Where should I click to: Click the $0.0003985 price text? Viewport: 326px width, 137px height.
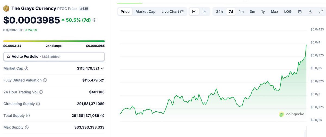point(32,20)
